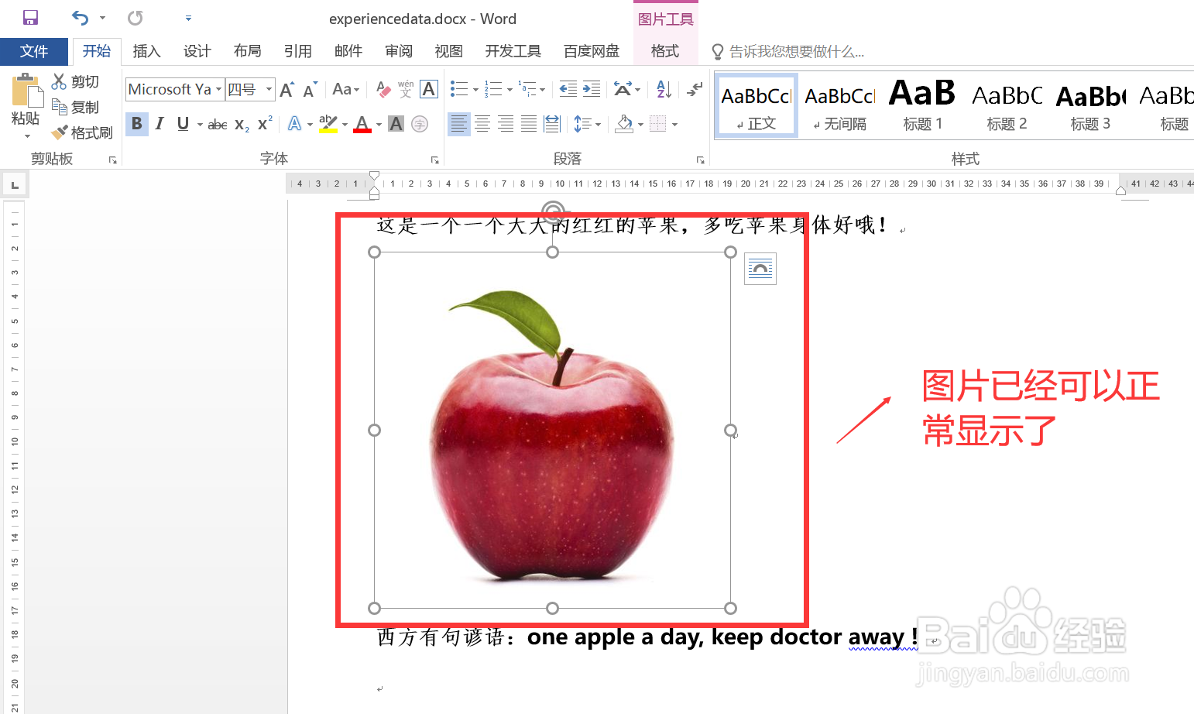The image size is (1194, 714).
Task: Apply the red font color swatch
Action: [x=362, y=124]
